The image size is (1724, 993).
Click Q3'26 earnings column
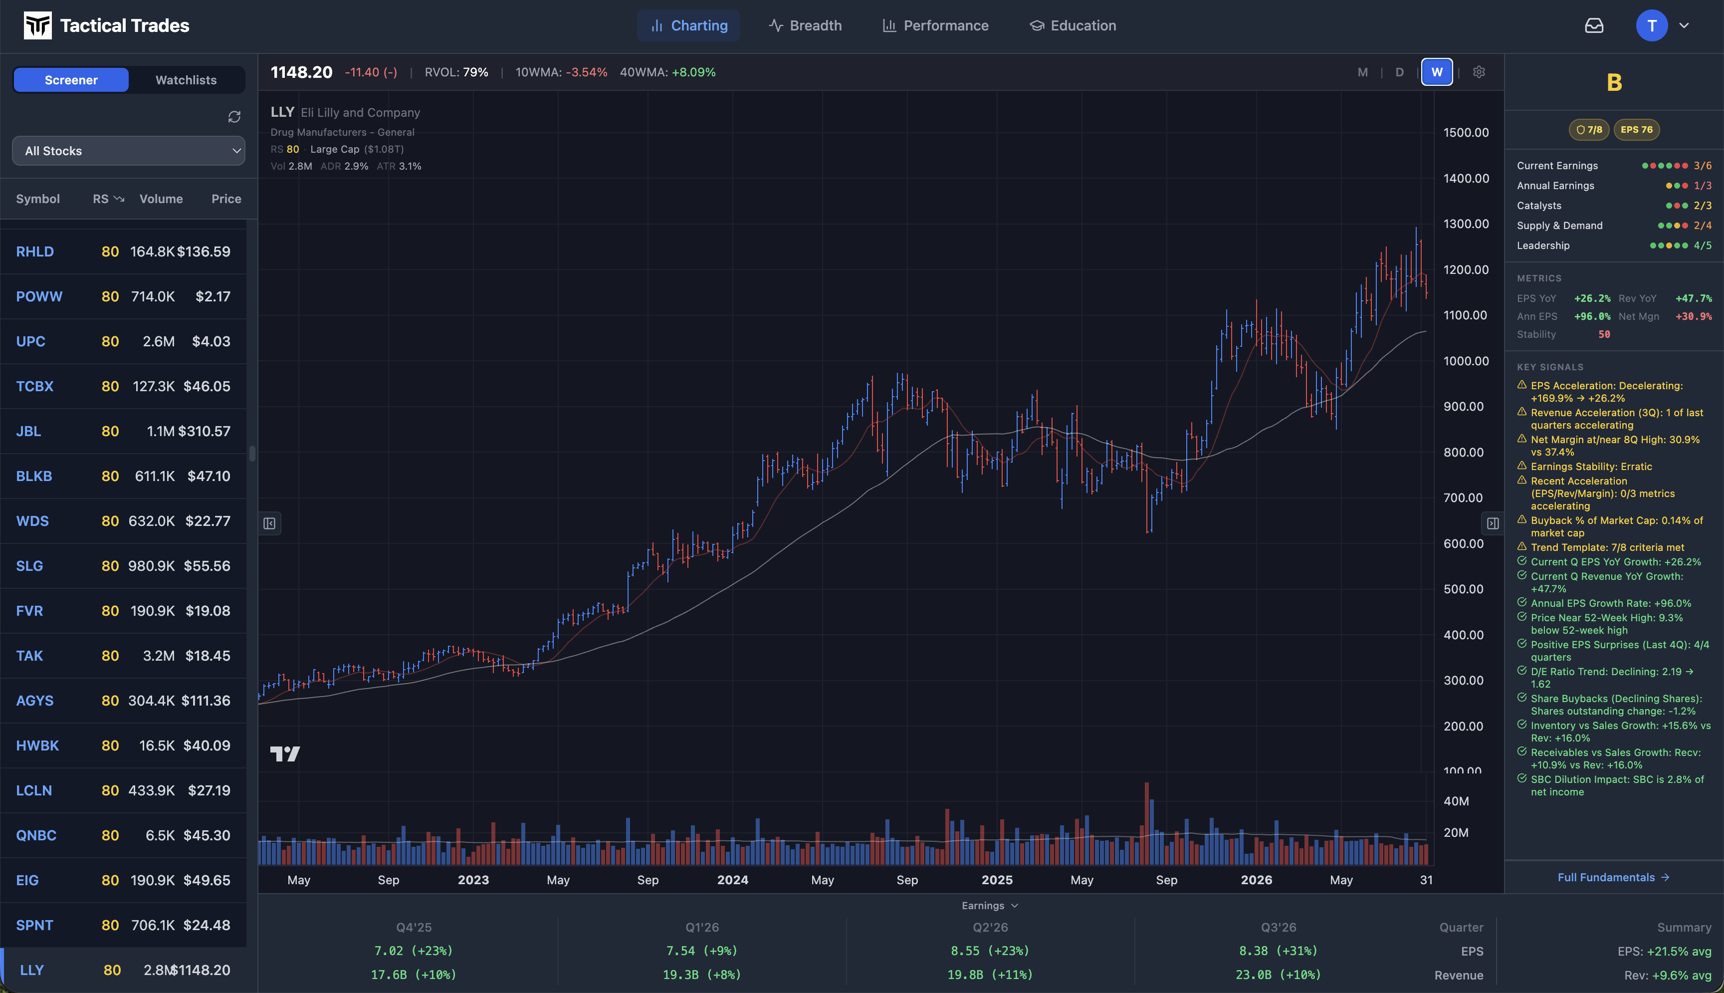click(x=1278, y=952)
